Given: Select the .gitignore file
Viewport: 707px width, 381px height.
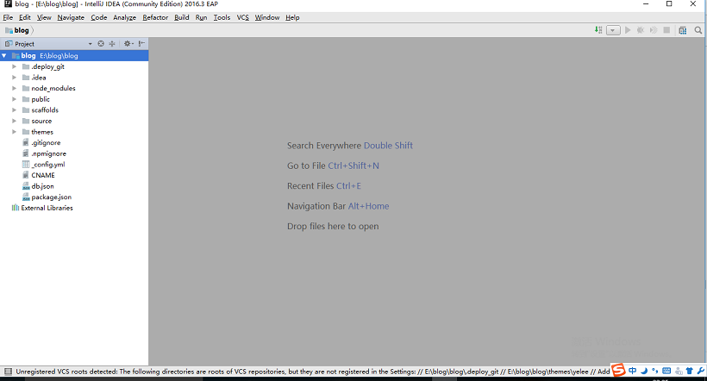Looking at the screenshot, I should 46,142.
